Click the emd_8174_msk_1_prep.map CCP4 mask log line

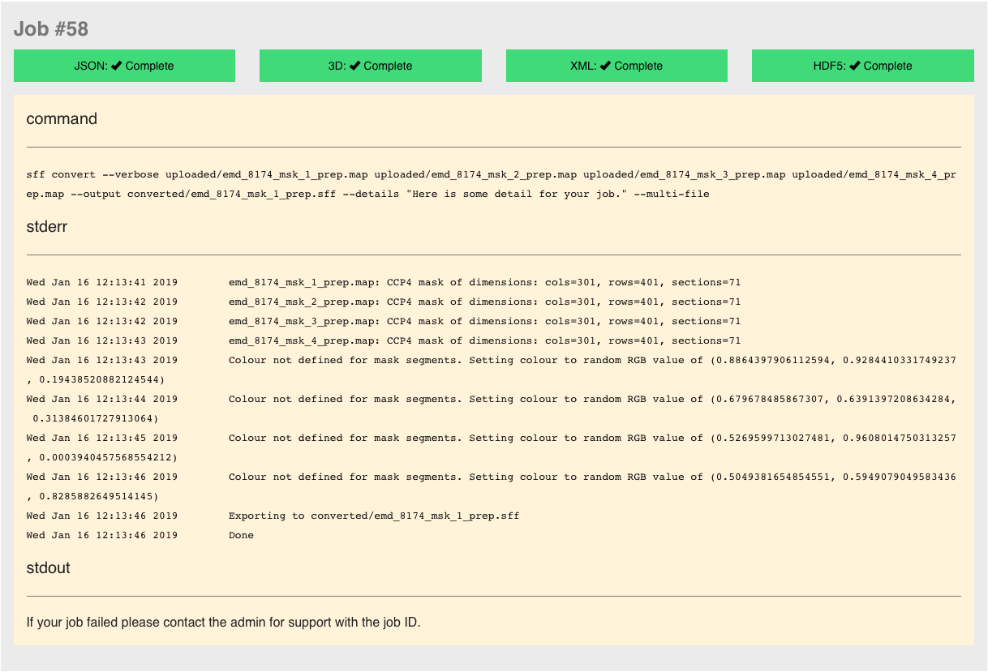(x=484, y=283)
